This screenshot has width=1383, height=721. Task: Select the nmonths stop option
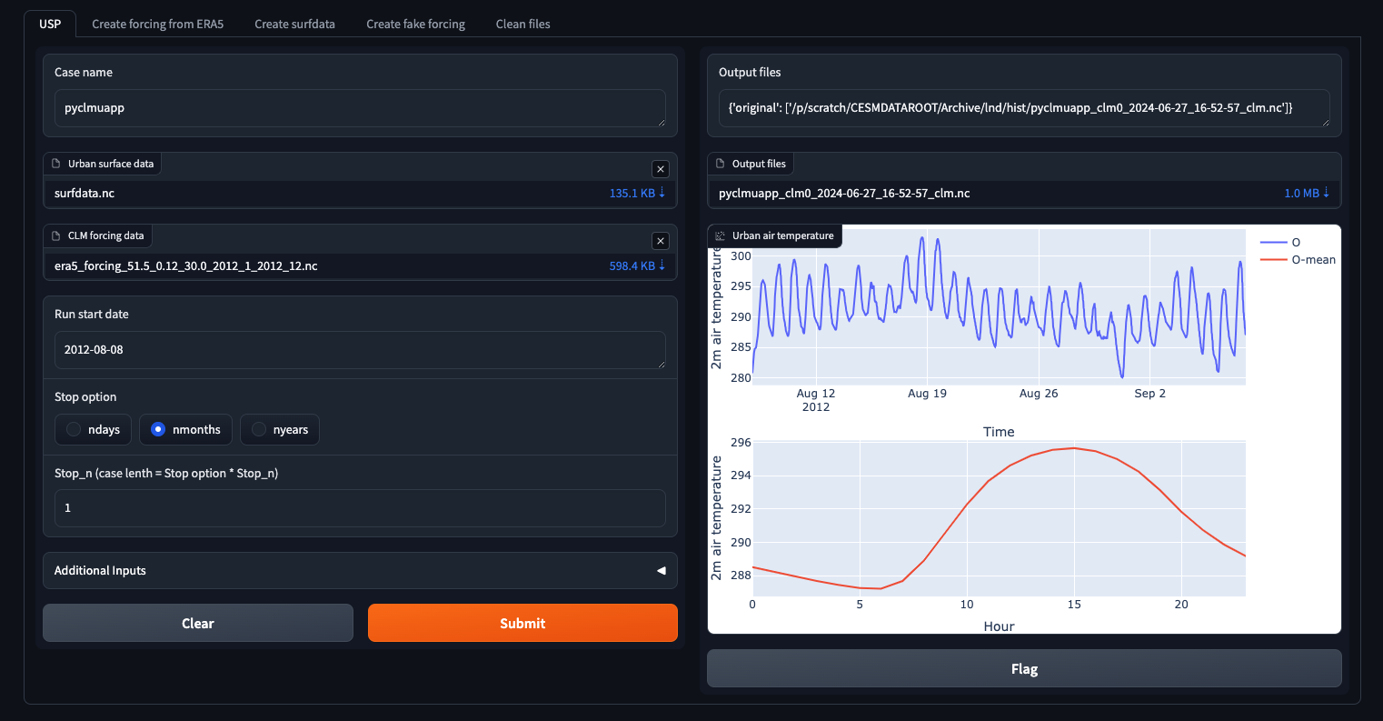(158, 429)
